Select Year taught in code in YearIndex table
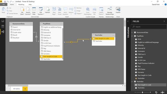The image size is (167, 94). (x=103, y=38)
